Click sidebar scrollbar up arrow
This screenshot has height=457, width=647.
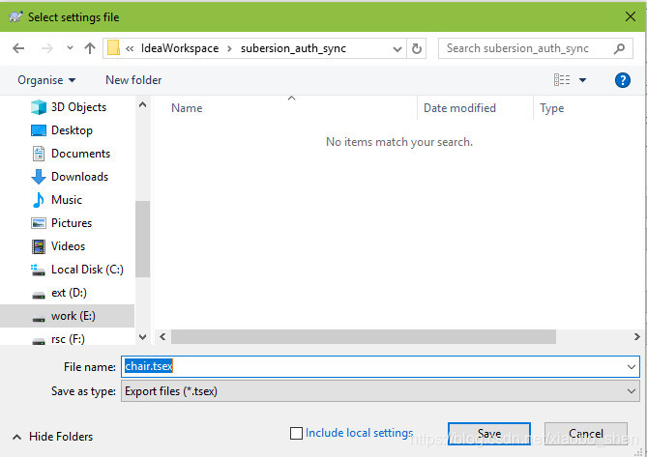[143, 104]
